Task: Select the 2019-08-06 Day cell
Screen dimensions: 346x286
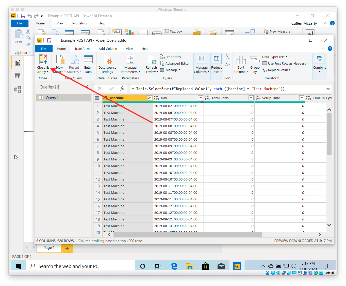Action: 178,113
